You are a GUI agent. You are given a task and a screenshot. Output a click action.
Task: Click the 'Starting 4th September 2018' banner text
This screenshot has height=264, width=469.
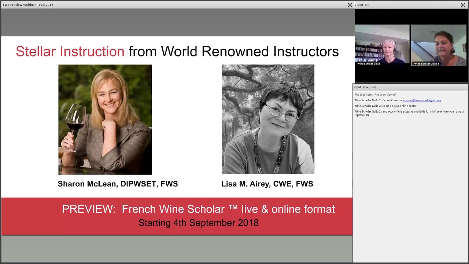click(x=198, y=223)
